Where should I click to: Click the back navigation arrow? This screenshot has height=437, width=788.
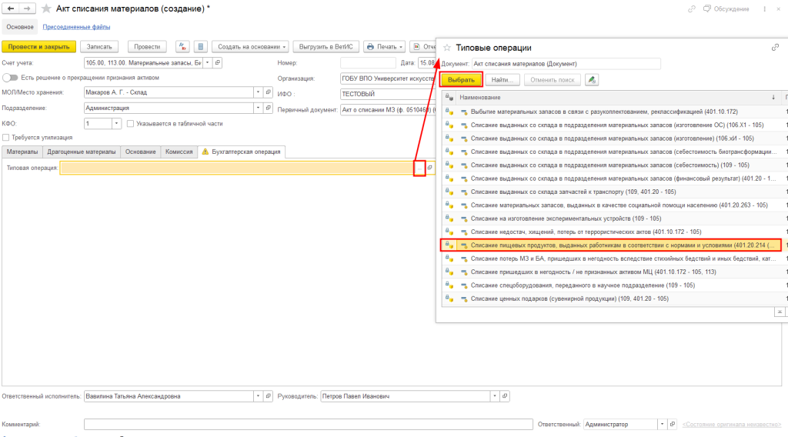[10, 8]
